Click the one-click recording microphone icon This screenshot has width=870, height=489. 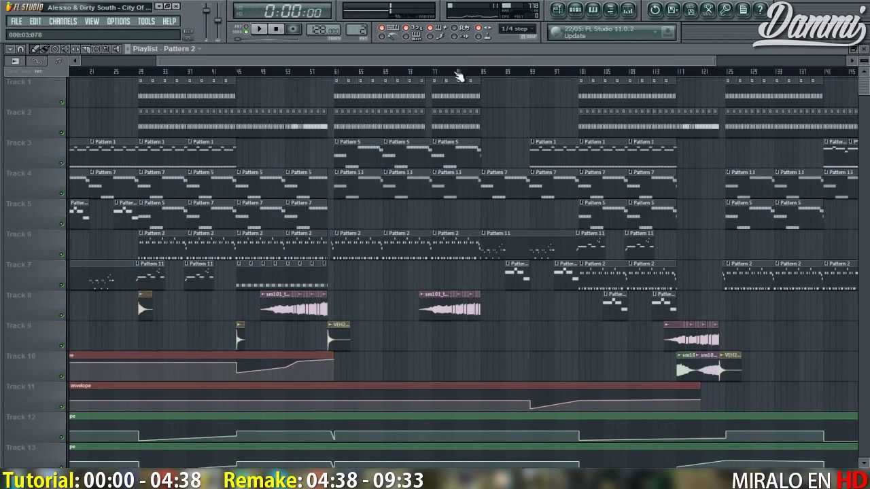pos(725,10)
